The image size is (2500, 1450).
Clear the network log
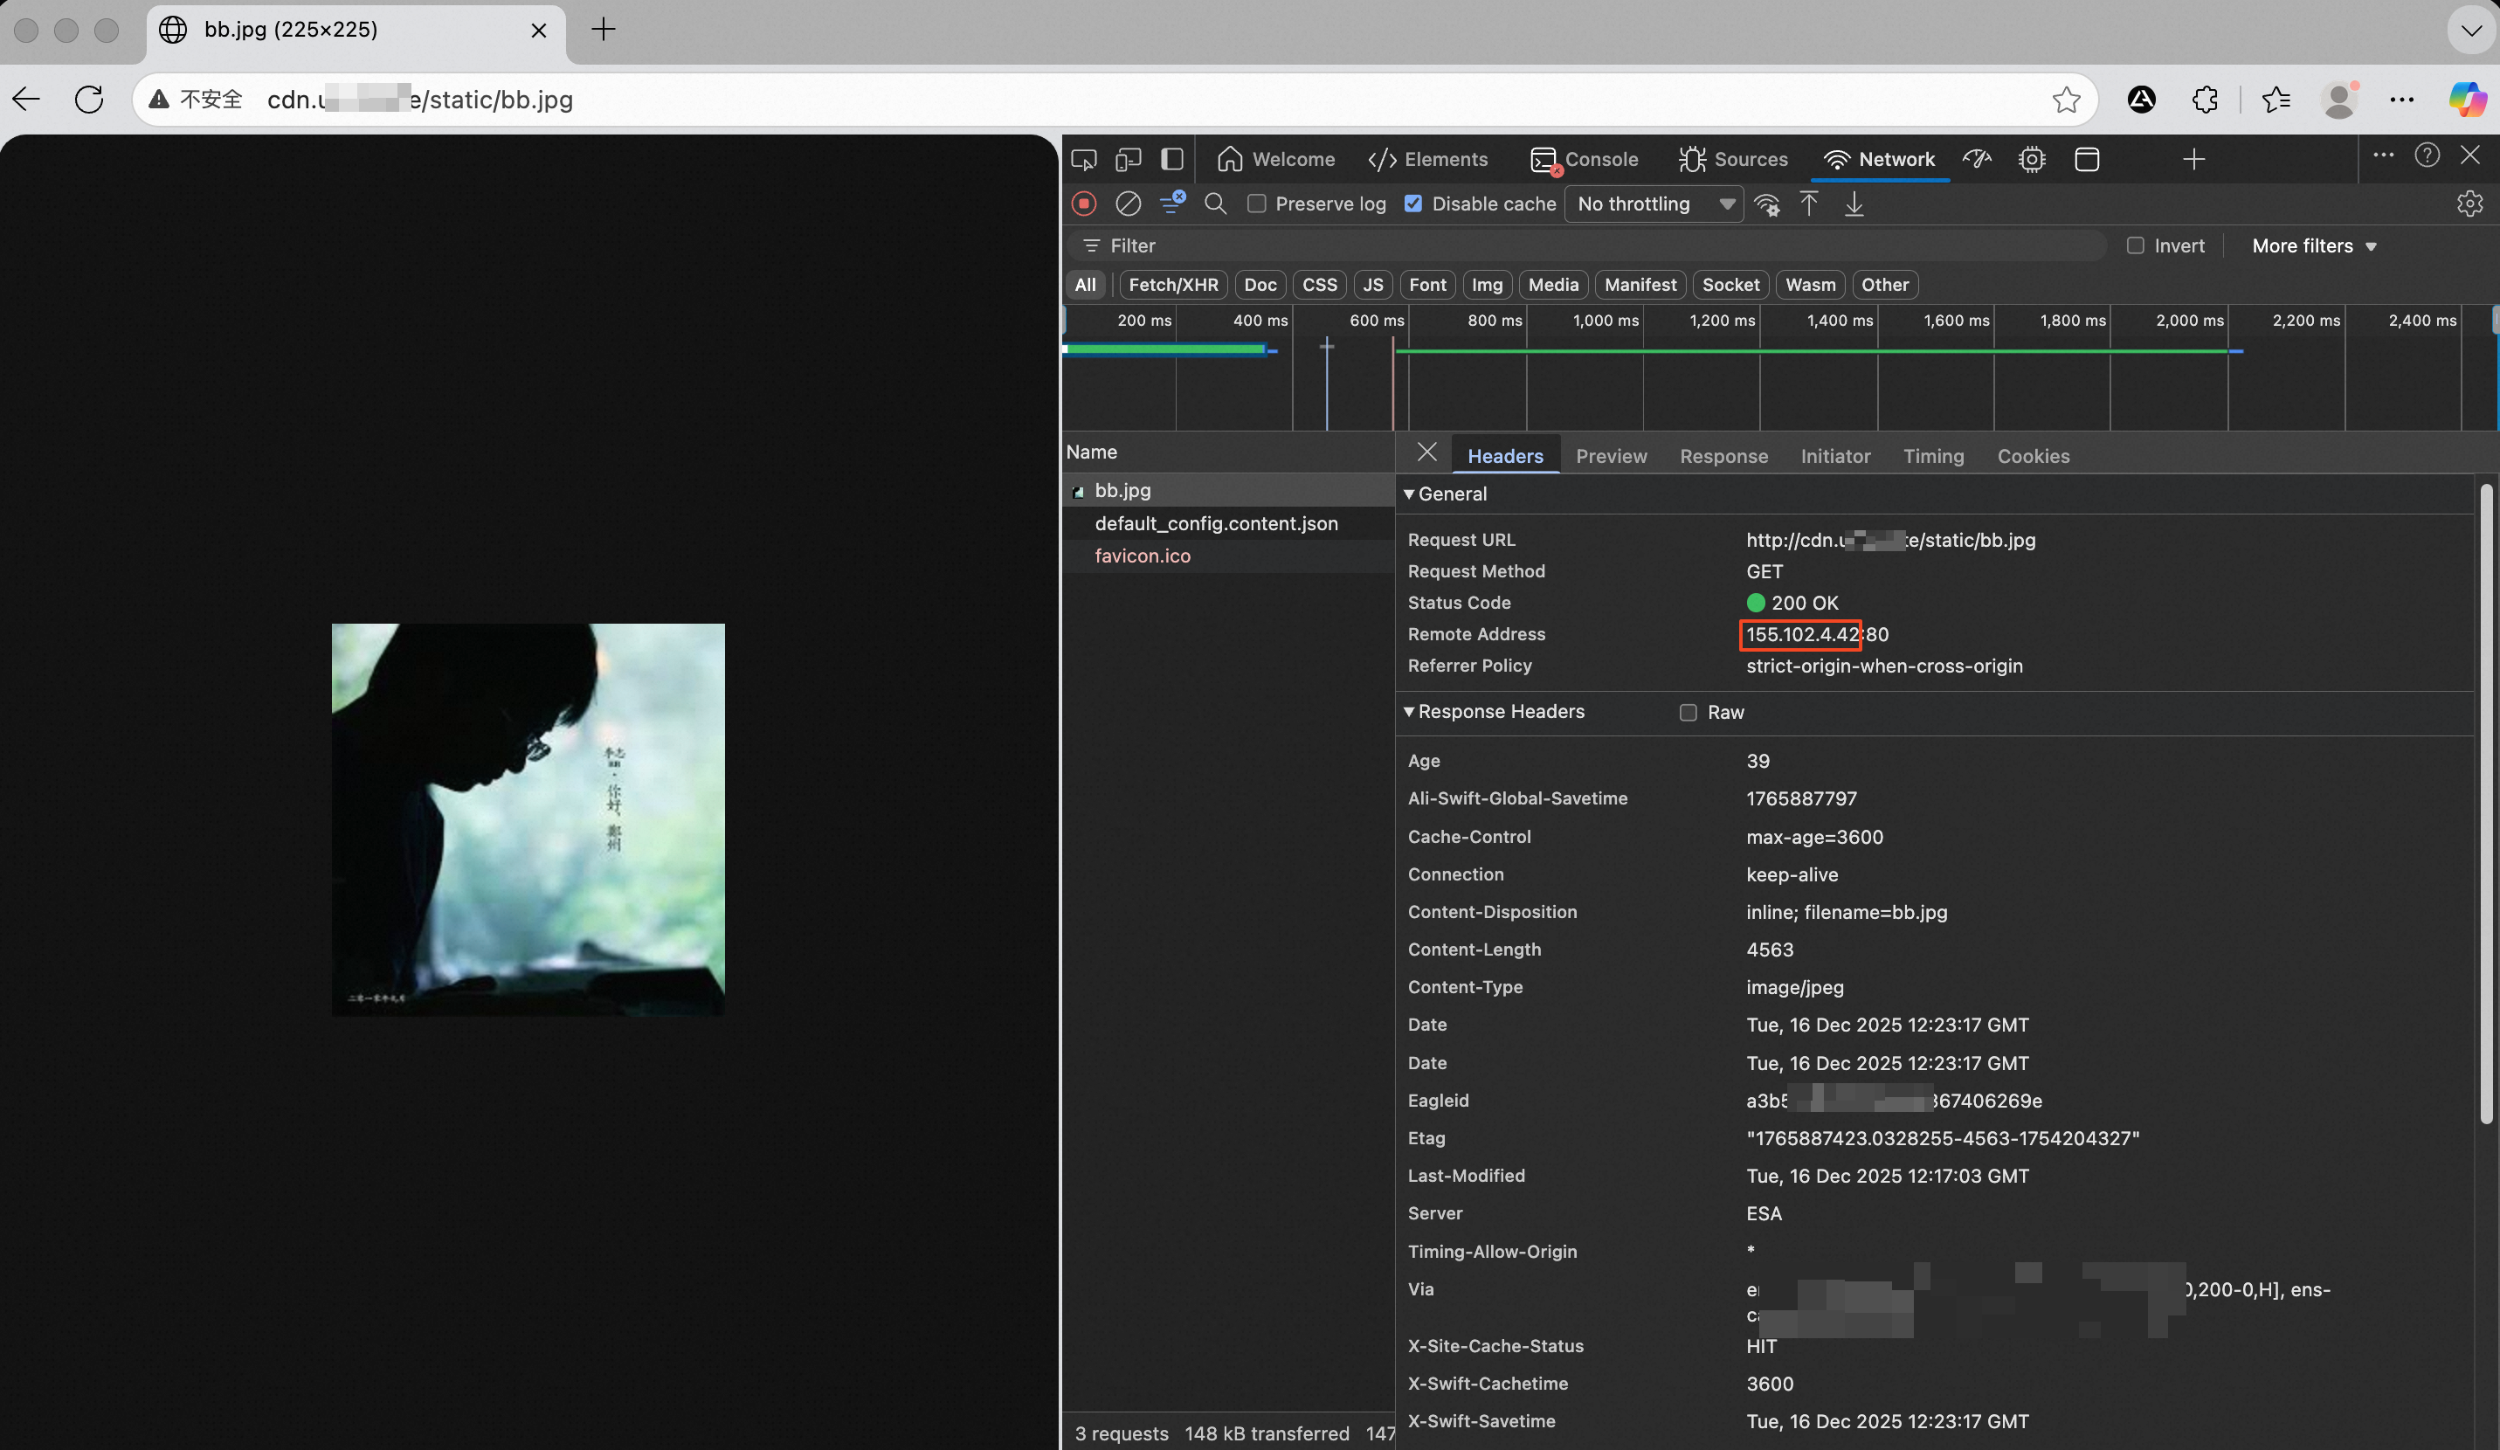1128,204
